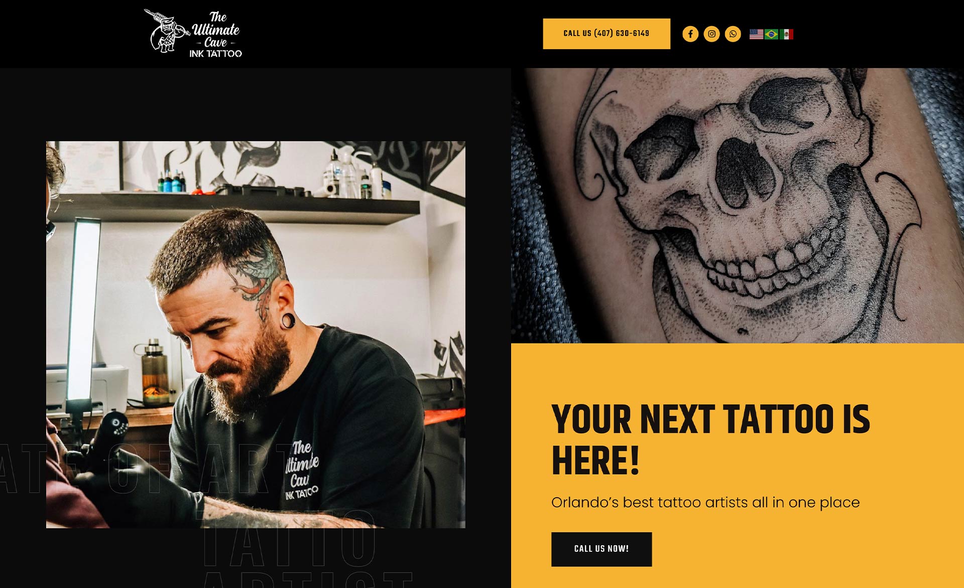964x588 pixels.
Task: Click the "Your Next Tattoo Is Here!" heading
Action: point(710,440)
